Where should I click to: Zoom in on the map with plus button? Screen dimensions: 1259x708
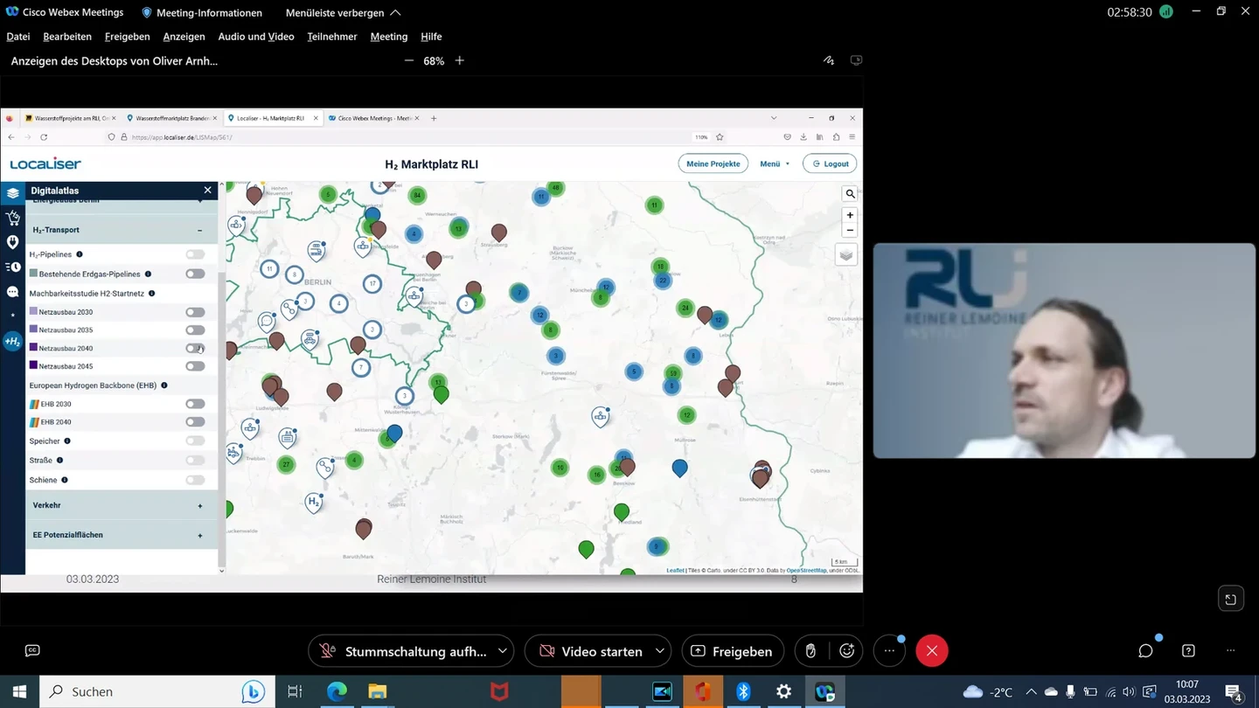pos(850,215)
